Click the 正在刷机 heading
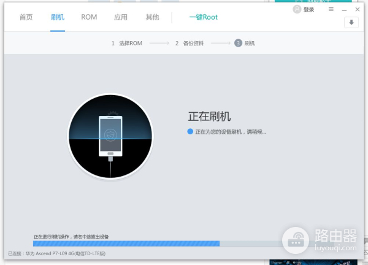 coord(209,117)
